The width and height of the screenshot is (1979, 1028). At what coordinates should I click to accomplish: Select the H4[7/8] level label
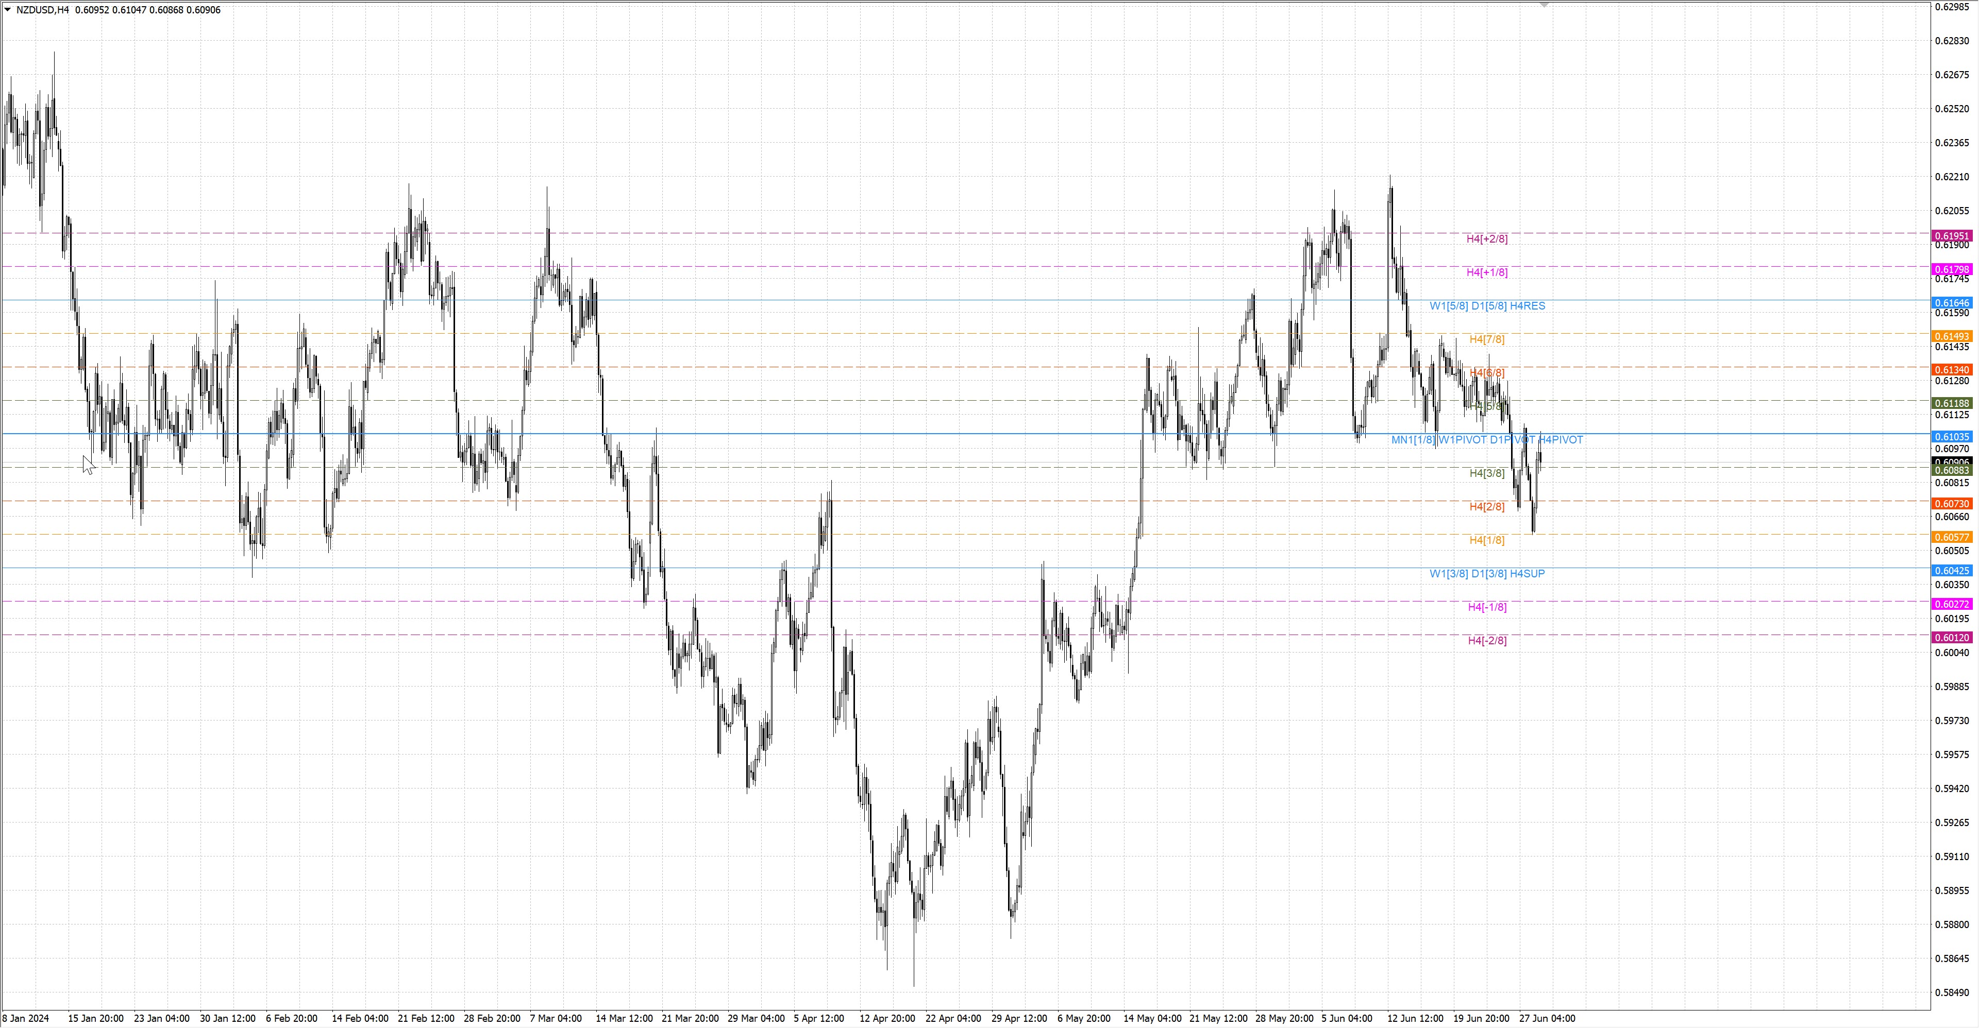point(1486,339)
